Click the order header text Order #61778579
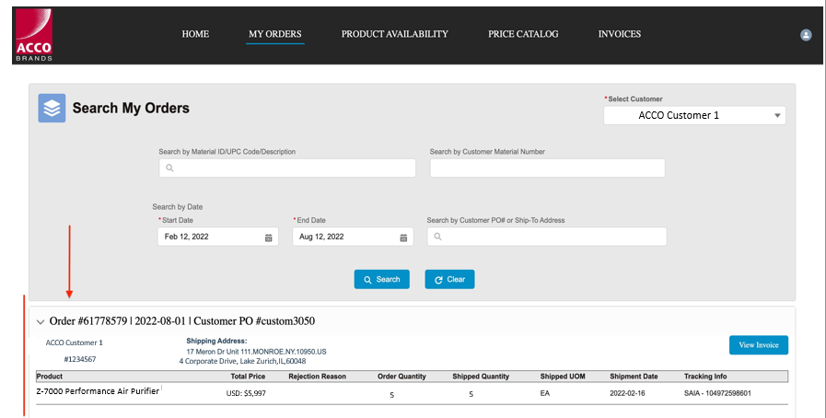 click(x=88, y=321)
